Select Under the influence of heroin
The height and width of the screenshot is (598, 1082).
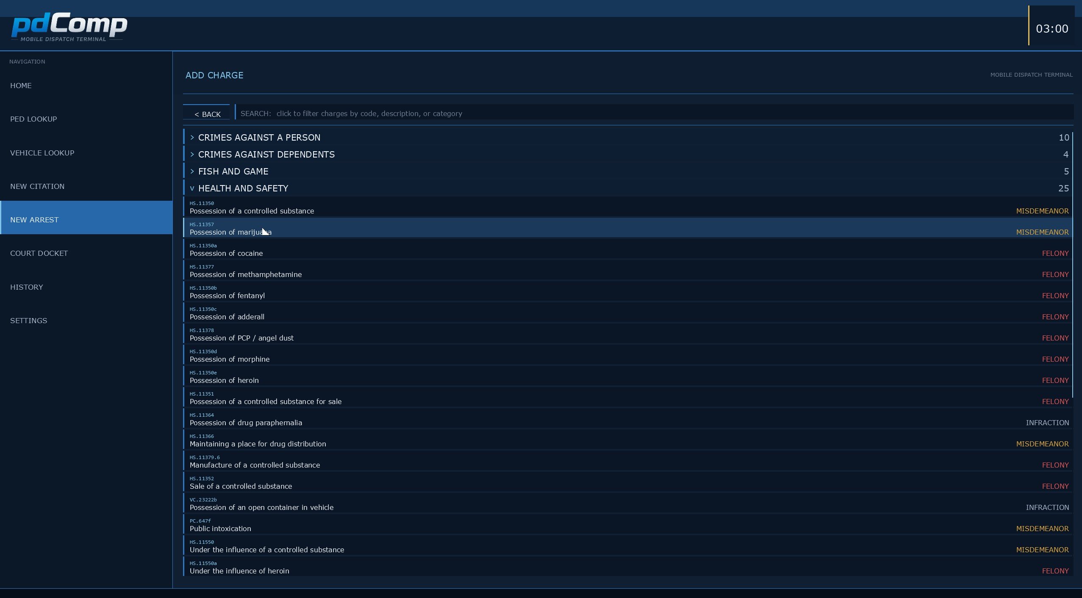click(628, 567)
